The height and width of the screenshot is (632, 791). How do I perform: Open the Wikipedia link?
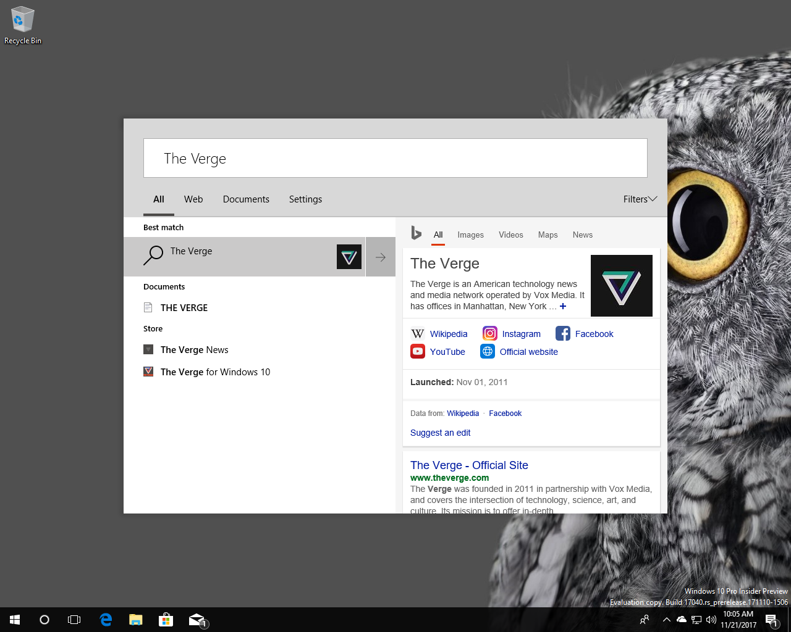(x=449, y=334)
